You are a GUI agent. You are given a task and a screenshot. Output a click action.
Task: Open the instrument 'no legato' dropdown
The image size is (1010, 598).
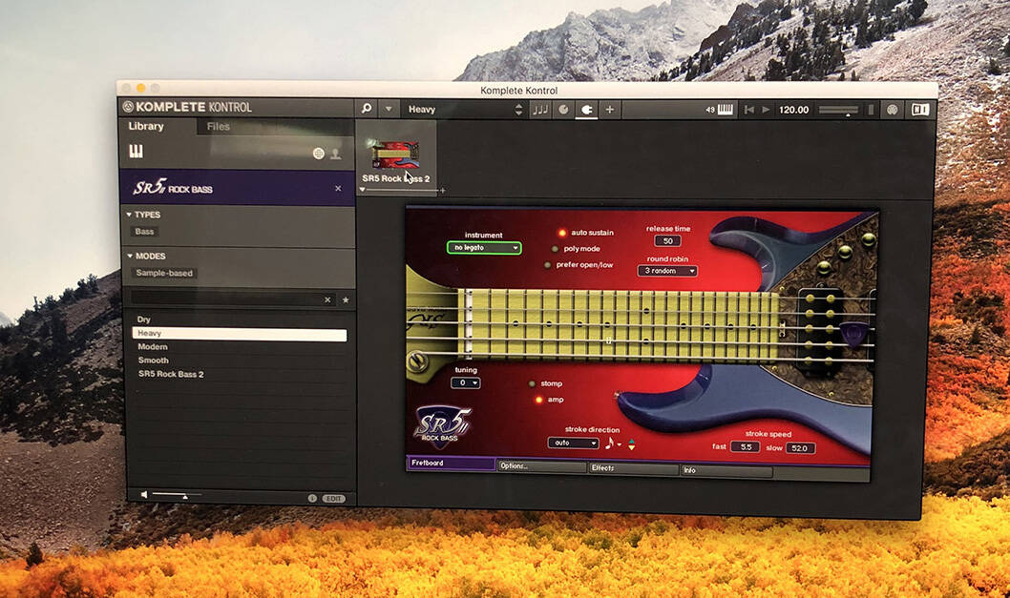[x=484, y=248]
